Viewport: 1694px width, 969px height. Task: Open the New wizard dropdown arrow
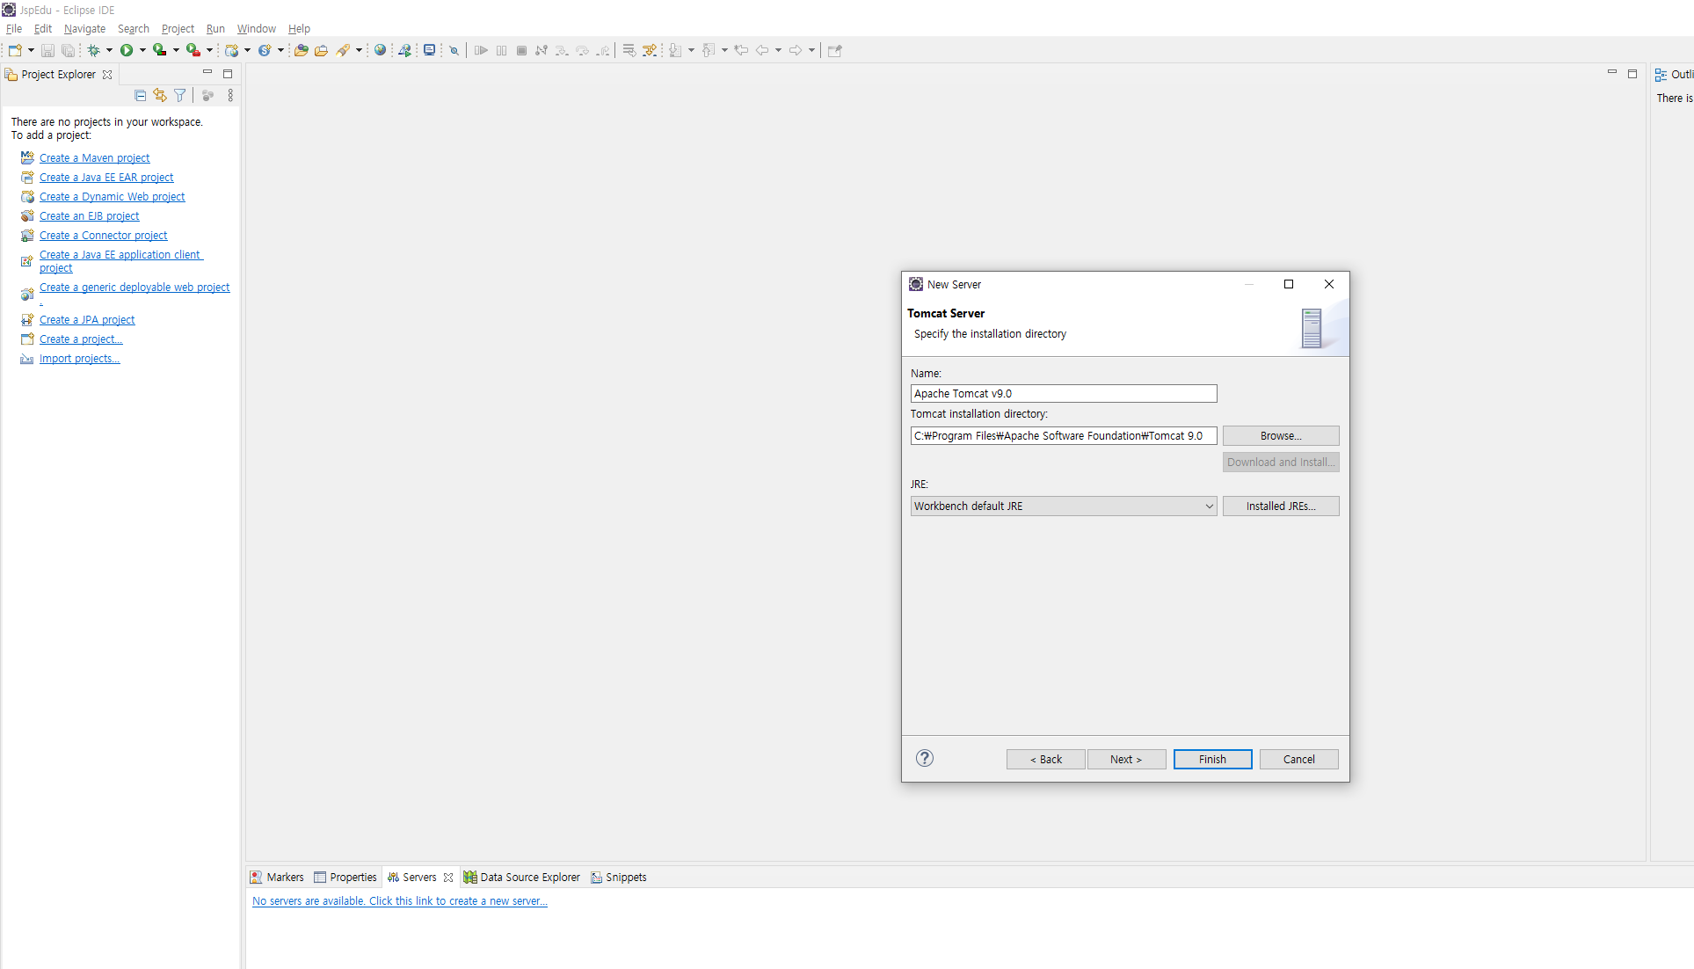(31, 50)
